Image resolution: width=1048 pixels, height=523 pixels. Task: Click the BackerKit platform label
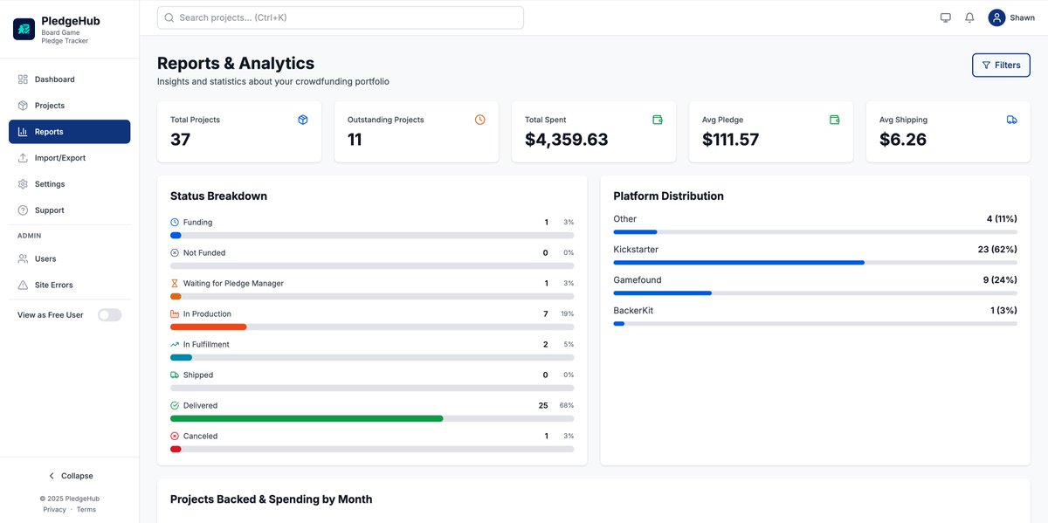coord(633,311)
